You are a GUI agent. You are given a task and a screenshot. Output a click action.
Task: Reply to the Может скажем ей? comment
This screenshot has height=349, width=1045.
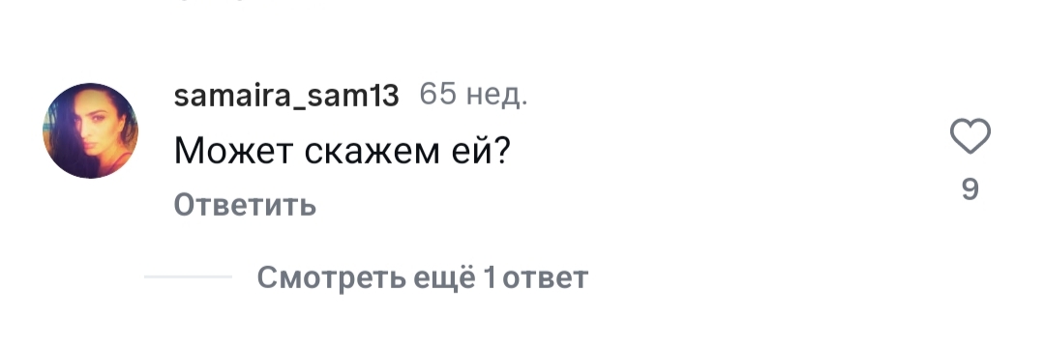point(245,205)
